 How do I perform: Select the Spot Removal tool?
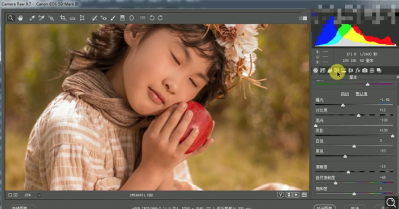pyautogui.click(x=94, y=18)
